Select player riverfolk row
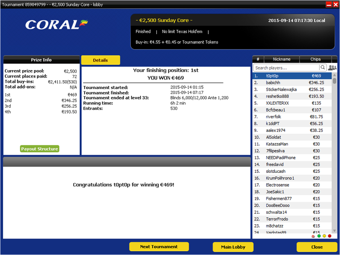Viewport: 340px width, 255px height. tap(292, 117)
